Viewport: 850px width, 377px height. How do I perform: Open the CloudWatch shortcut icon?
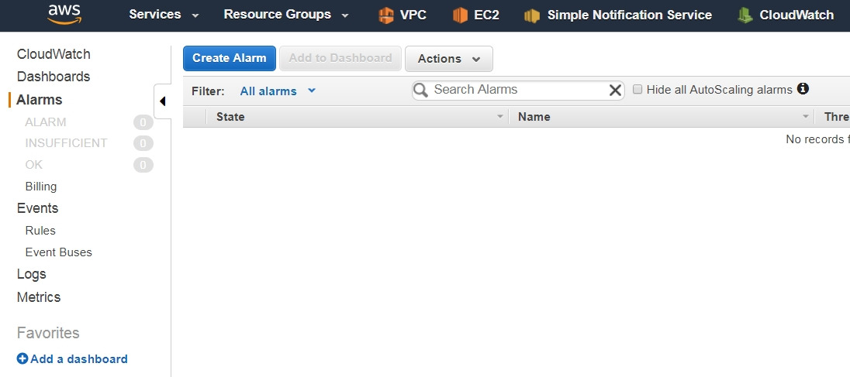pyautogui.click(x=745, y=15)
